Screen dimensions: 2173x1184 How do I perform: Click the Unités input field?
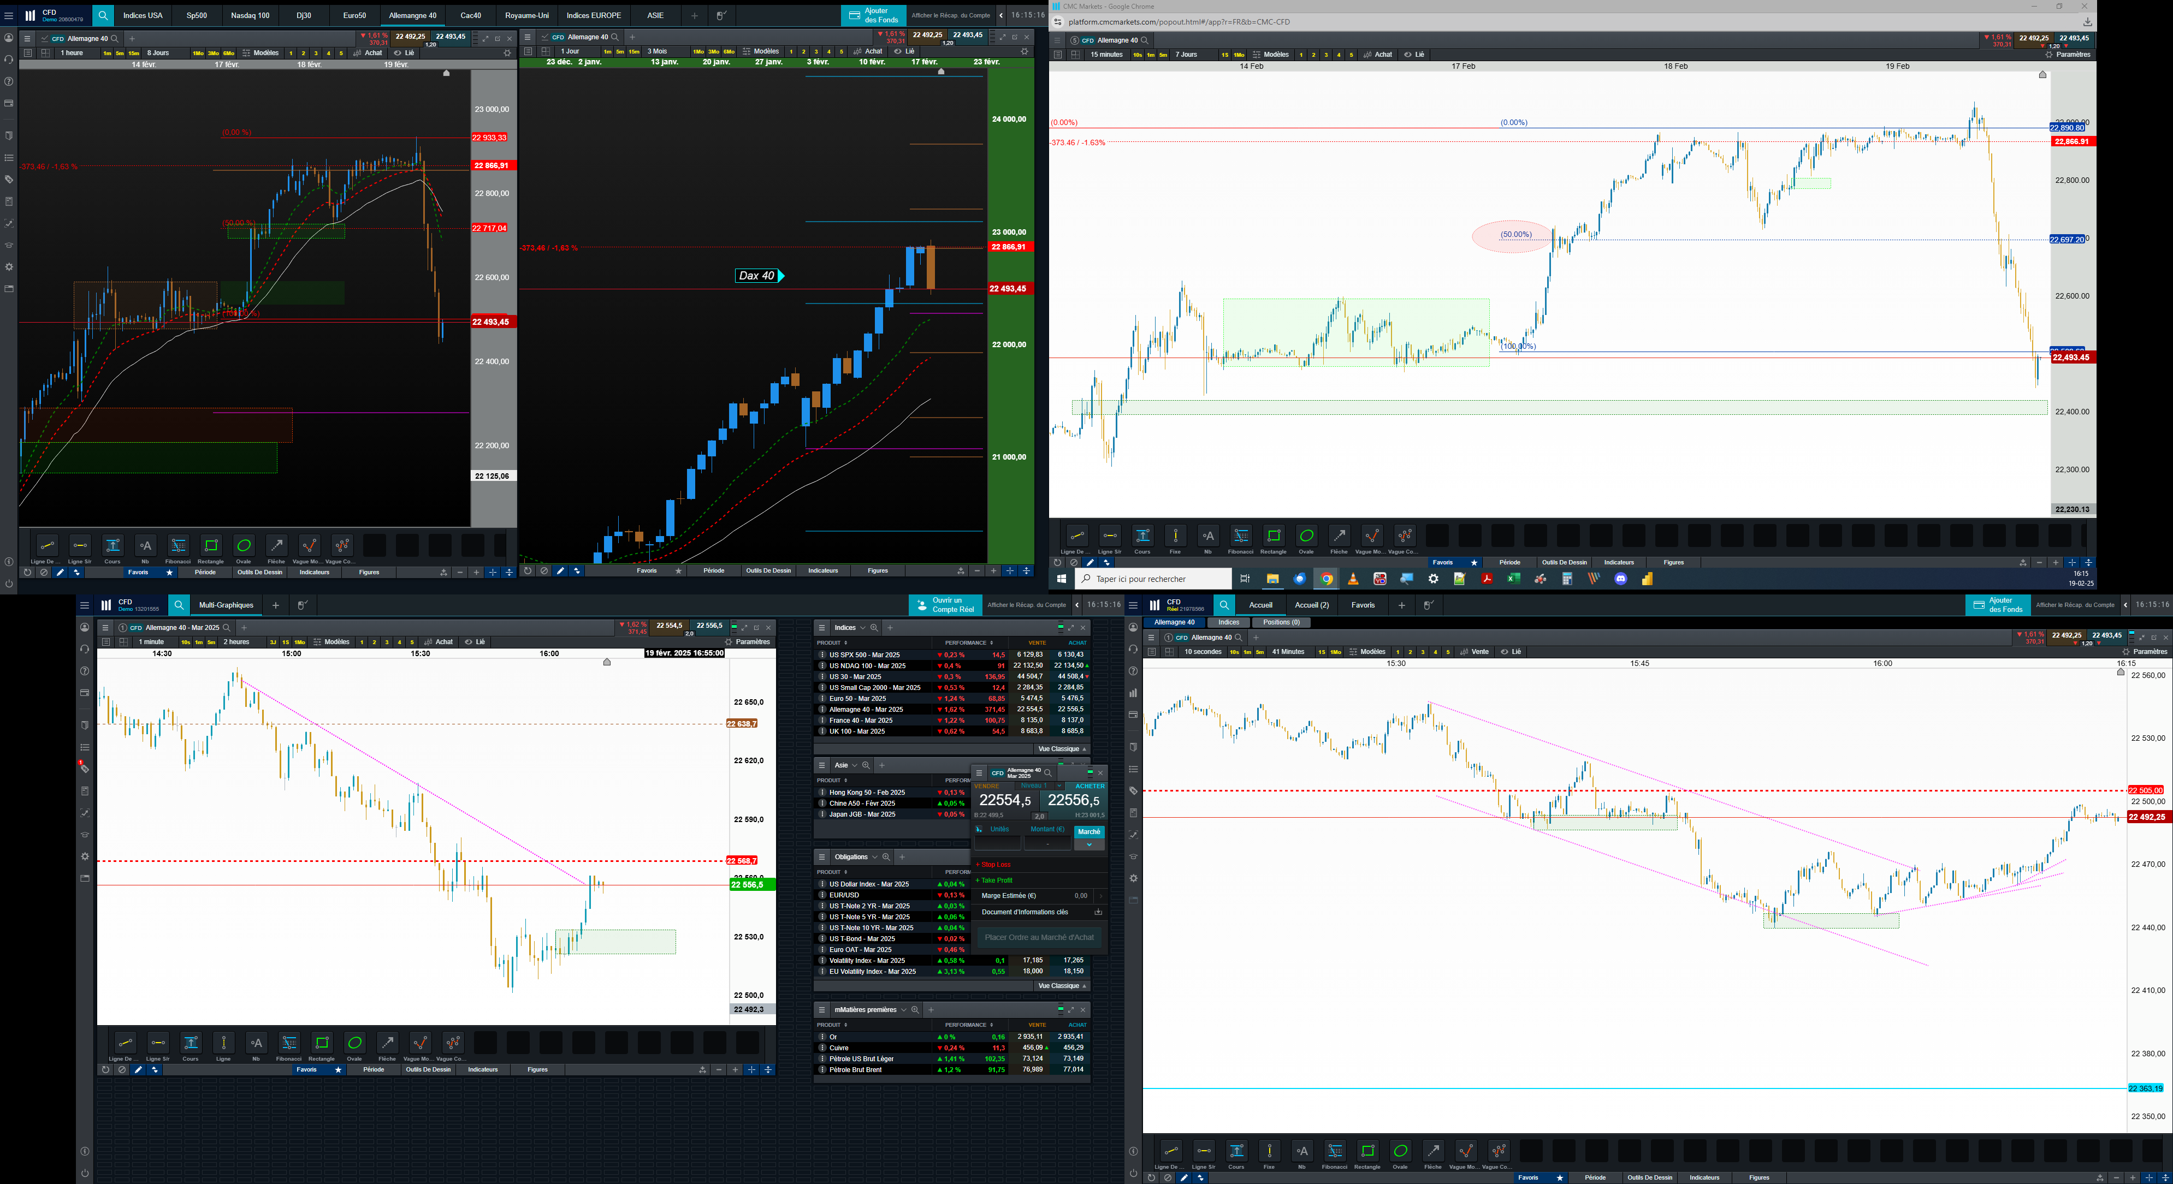coord(998,843)
